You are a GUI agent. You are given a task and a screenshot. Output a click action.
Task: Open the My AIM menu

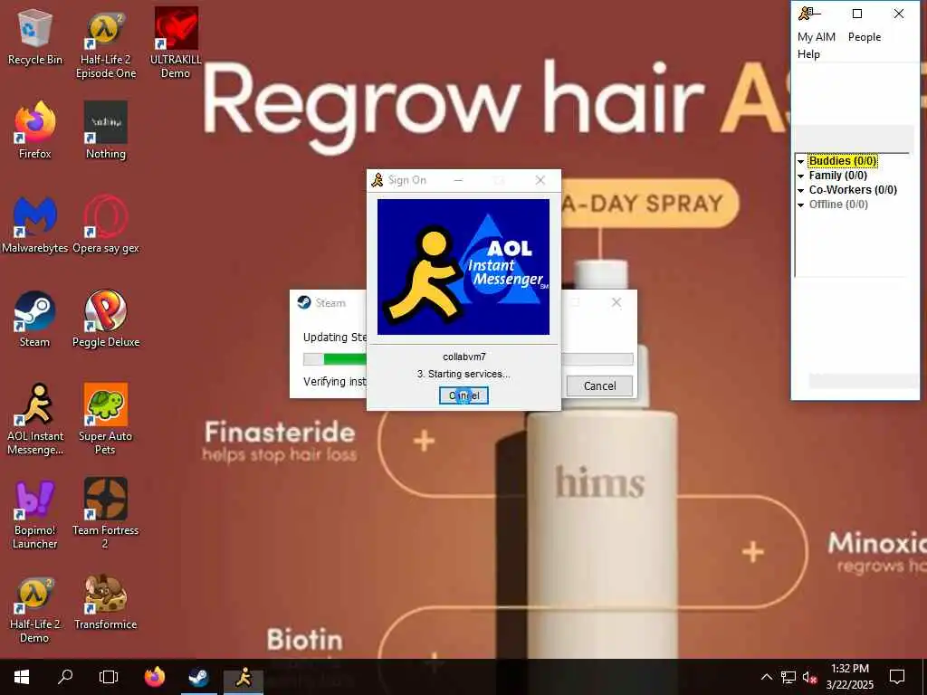pyautogui.click(x=817, y=36)
